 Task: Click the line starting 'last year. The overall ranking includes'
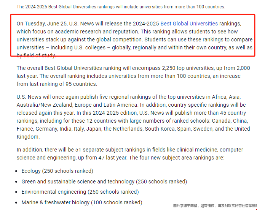(129, 76)
